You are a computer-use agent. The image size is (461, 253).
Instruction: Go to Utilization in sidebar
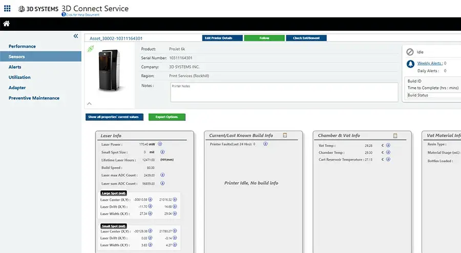click(x=19, y=77)
